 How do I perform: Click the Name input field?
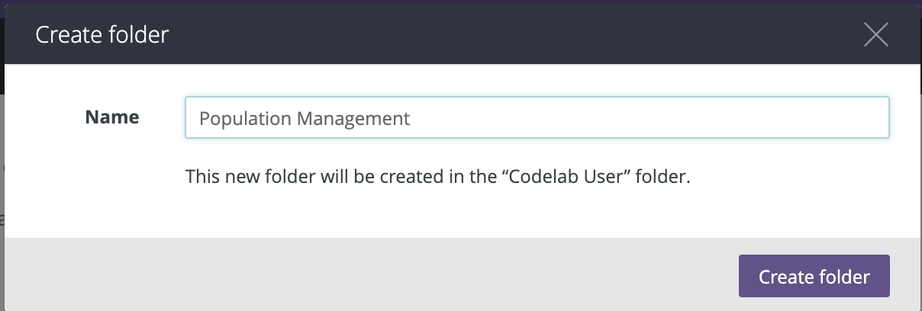537,117
